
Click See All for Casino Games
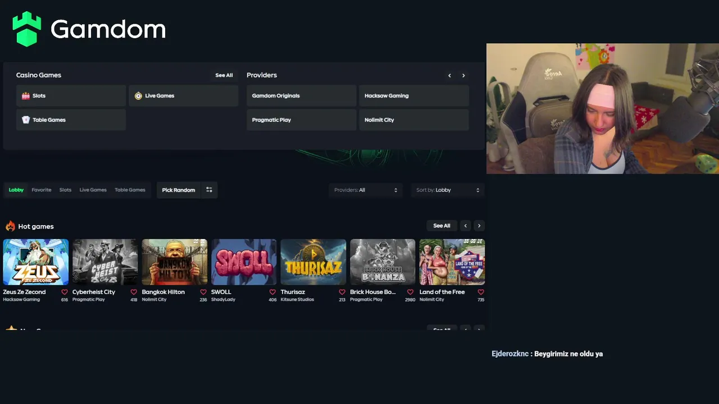click(224, 75)
